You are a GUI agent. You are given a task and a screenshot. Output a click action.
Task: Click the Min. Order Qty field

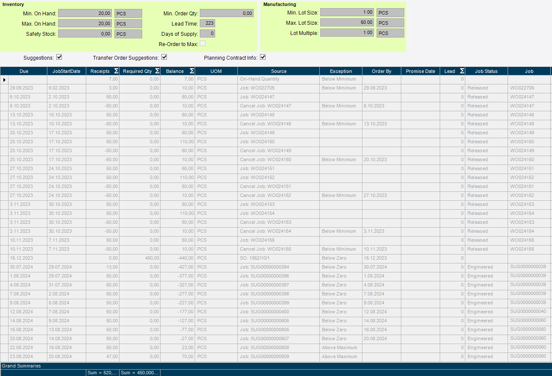(x=227, y=13)
